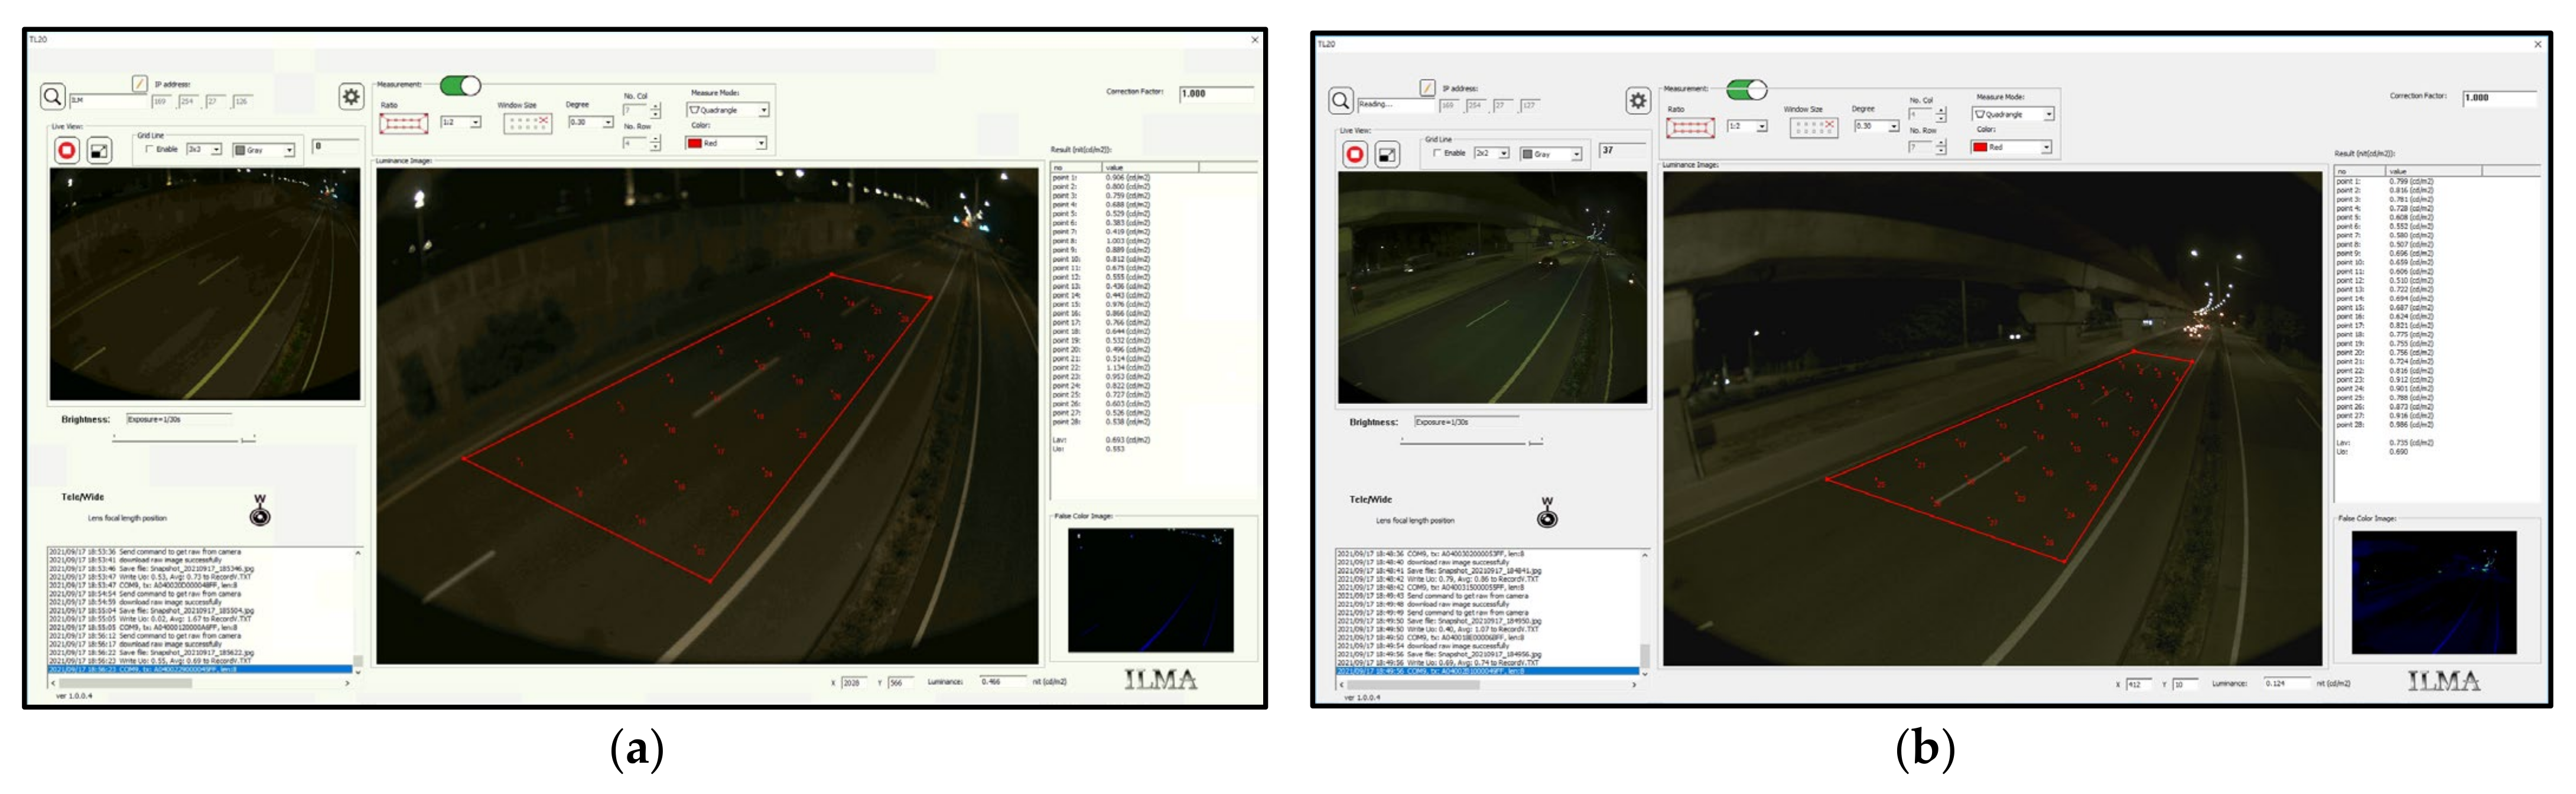Click the Window Size dots icon in window (a)

coord(527,123)
